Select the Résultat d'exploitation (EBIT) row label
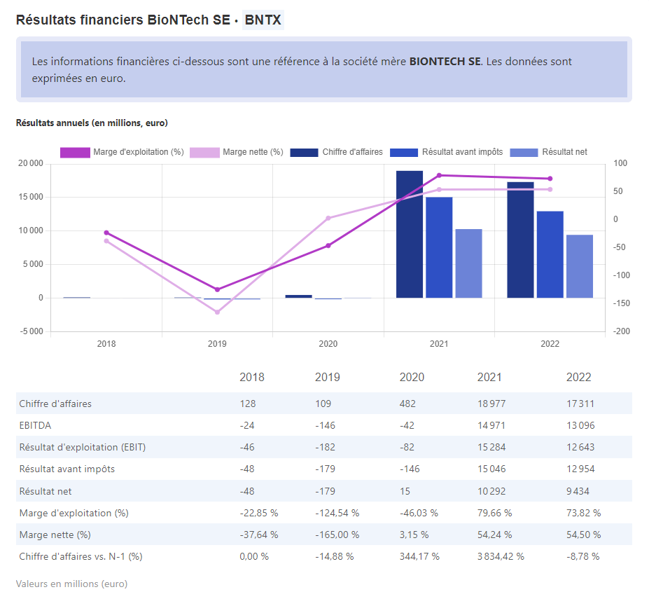The height and width of the screenshot is (606, 649). [x=83, y=447]
